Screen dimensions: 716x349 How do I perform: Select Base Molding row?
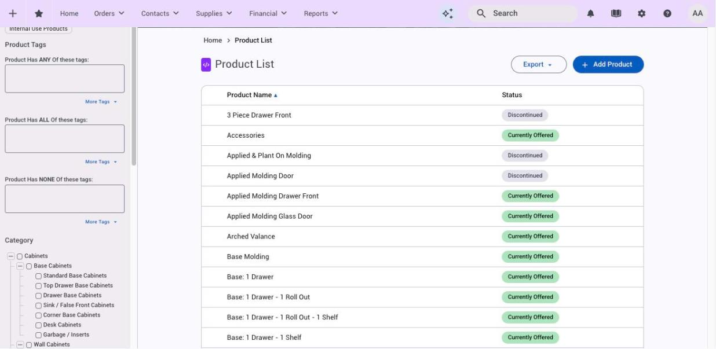(422, 257)
